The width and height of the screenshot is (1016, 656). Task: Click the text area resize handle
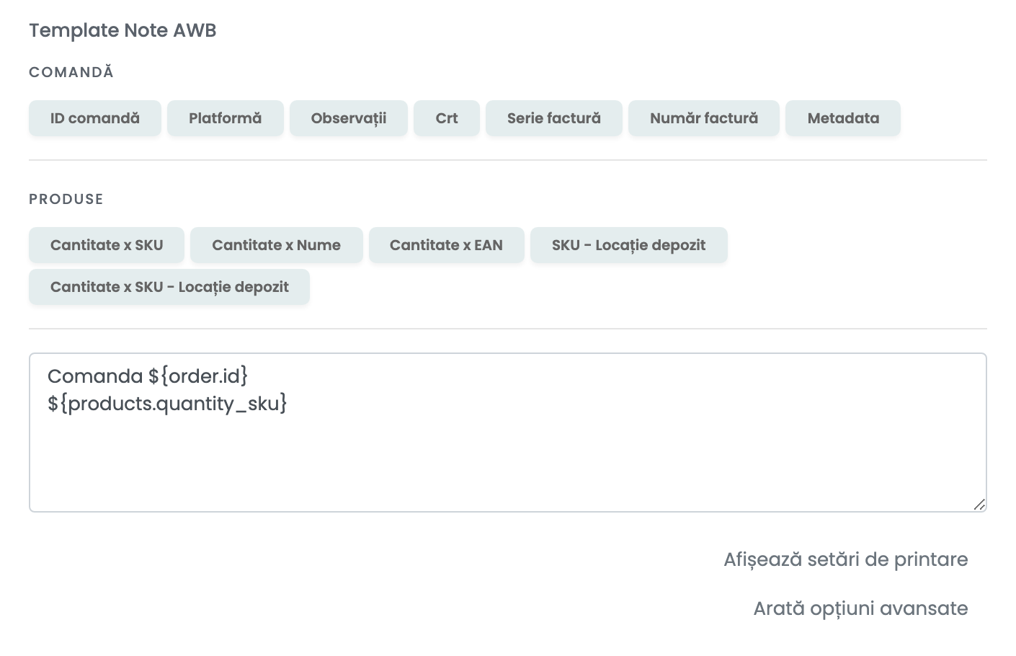[979, 505]
